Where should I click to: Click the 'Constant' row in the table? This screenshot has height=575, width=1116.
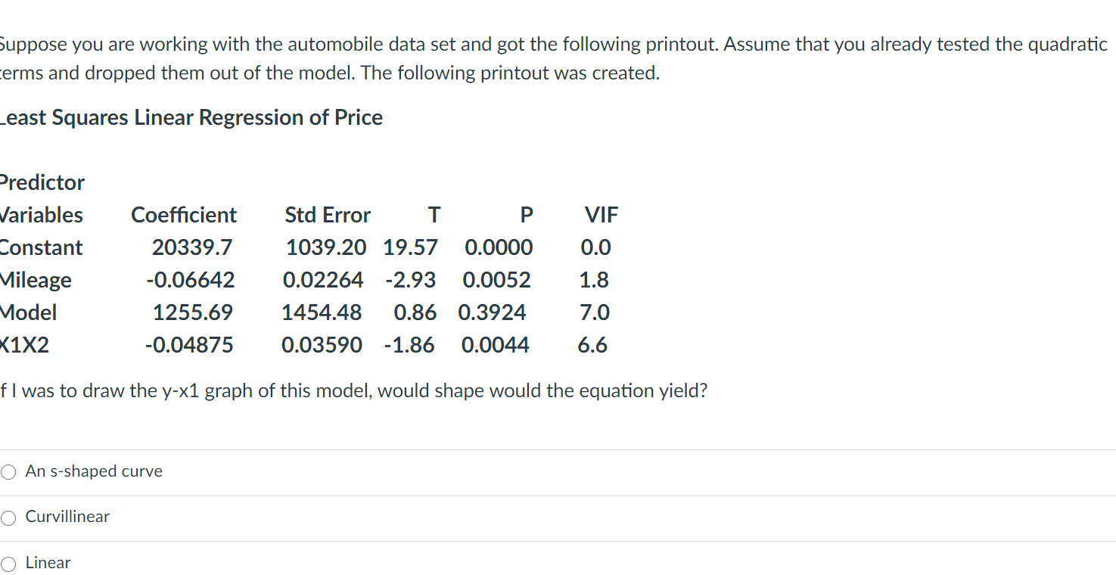pos(42,247)
